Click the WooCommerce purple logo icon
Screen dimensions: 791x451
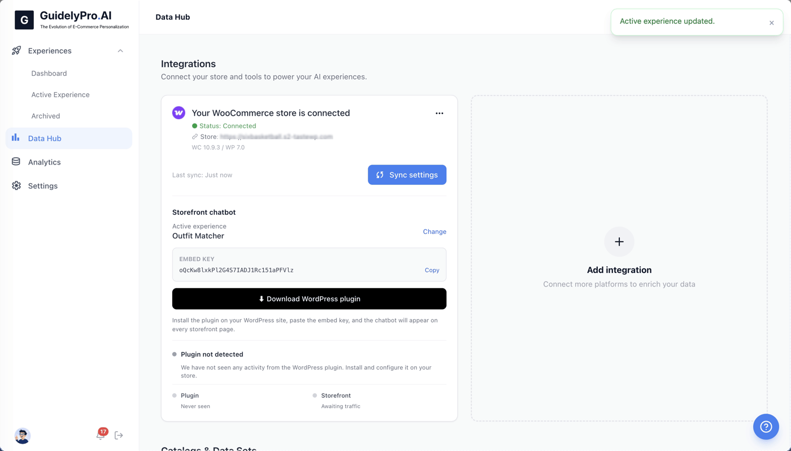[x=179, y=112]
